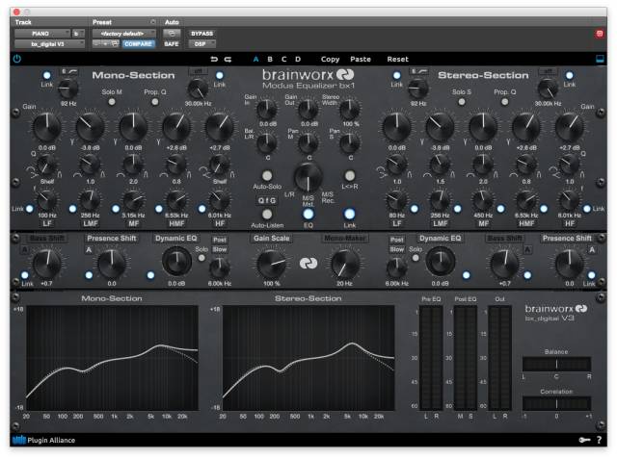The width and height of the screenshot is (617, 459).
Task: Click the automation enable icon under Auto
Action: (172, 34)
